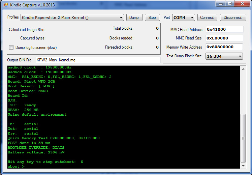The width and height of the screenshot is (252, 175).
Task: Edit the MMC Read Size field
Action: pos(224,38)
